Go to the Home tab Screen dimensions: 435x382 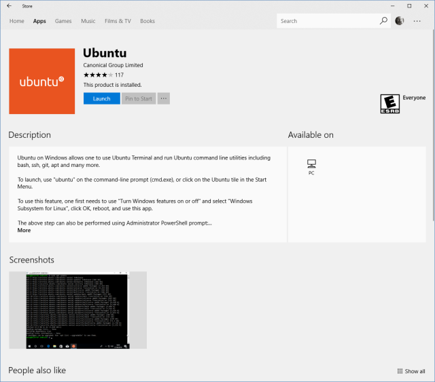coord(16,21)
